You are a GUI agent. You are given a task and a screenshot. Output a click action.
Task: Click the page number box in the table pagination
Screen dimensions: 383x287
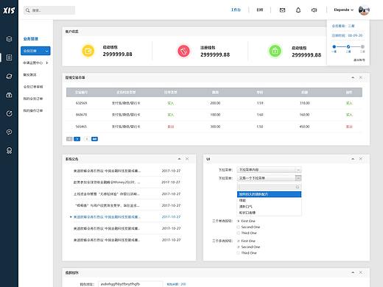(x=86, y=139)
